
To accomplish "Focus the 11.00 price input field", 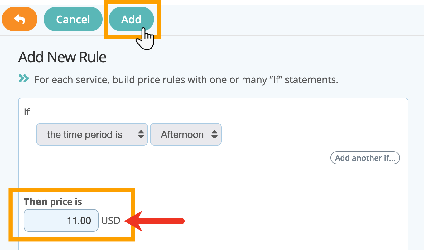I will 61,221.
